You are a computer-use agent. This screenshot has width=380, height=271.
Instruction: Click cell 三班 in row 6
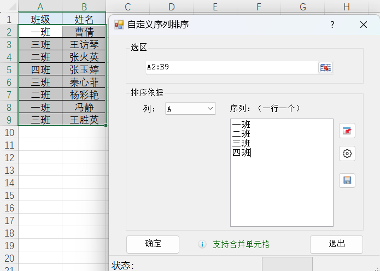click(x=40, y=82)
